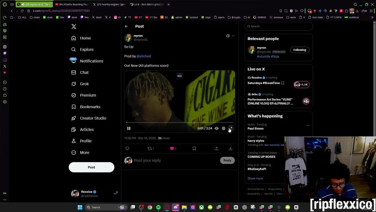Image resolution: width=376 pixels, height=212 pixels.
Task: Open options for the Paul Simon trend
Action: point(308,125)
